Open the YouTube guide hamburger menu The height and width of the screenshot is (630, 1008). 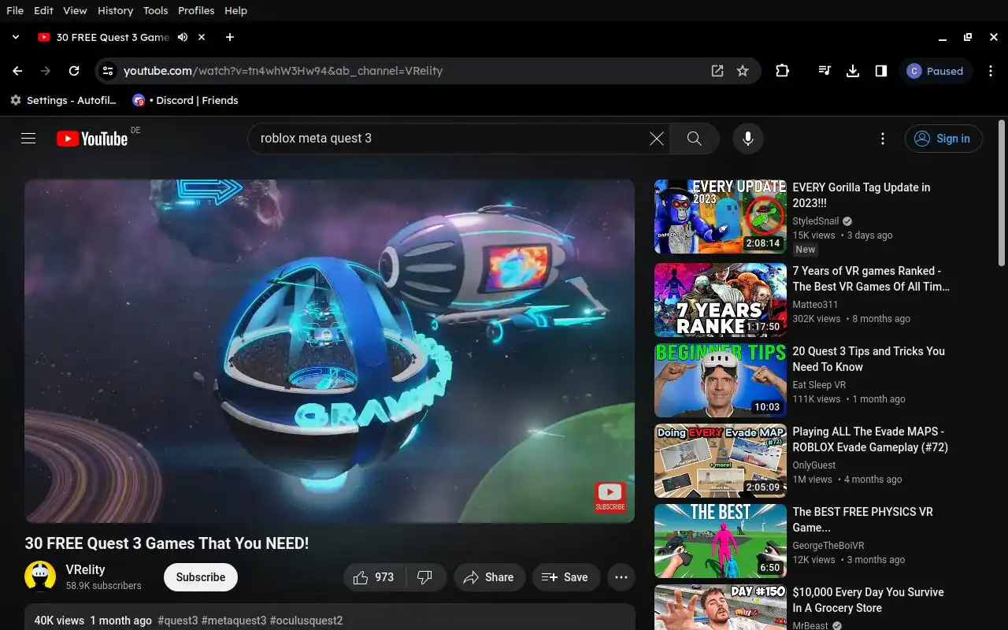(x=28, y=139)
